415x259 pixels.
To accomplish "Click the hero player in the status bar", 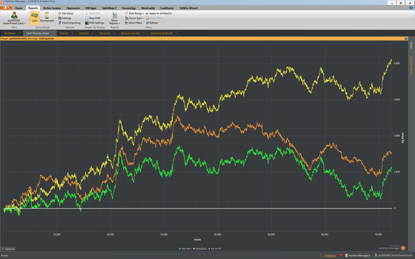I will (x=393, y=255).
